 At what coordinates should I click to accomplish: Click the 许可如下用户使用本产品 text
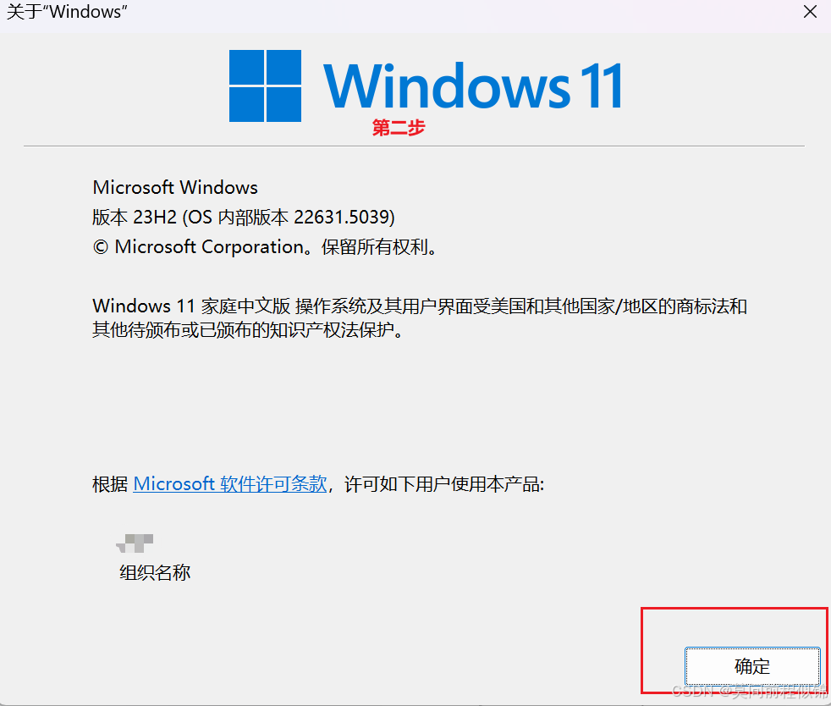pyautogui.click(x=444, y=483)
